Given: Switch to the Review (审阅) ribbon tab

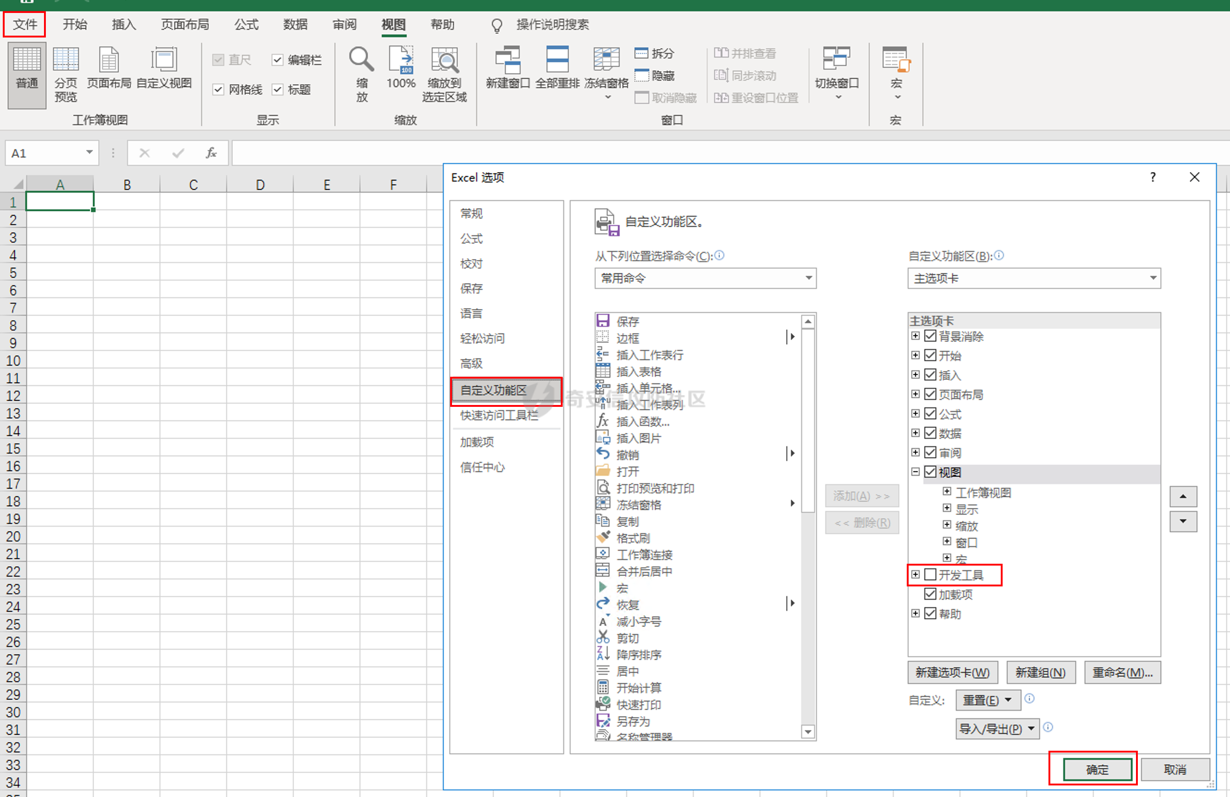Looking at the screenshot, I should pyautogui.click(x=344, y=24).
